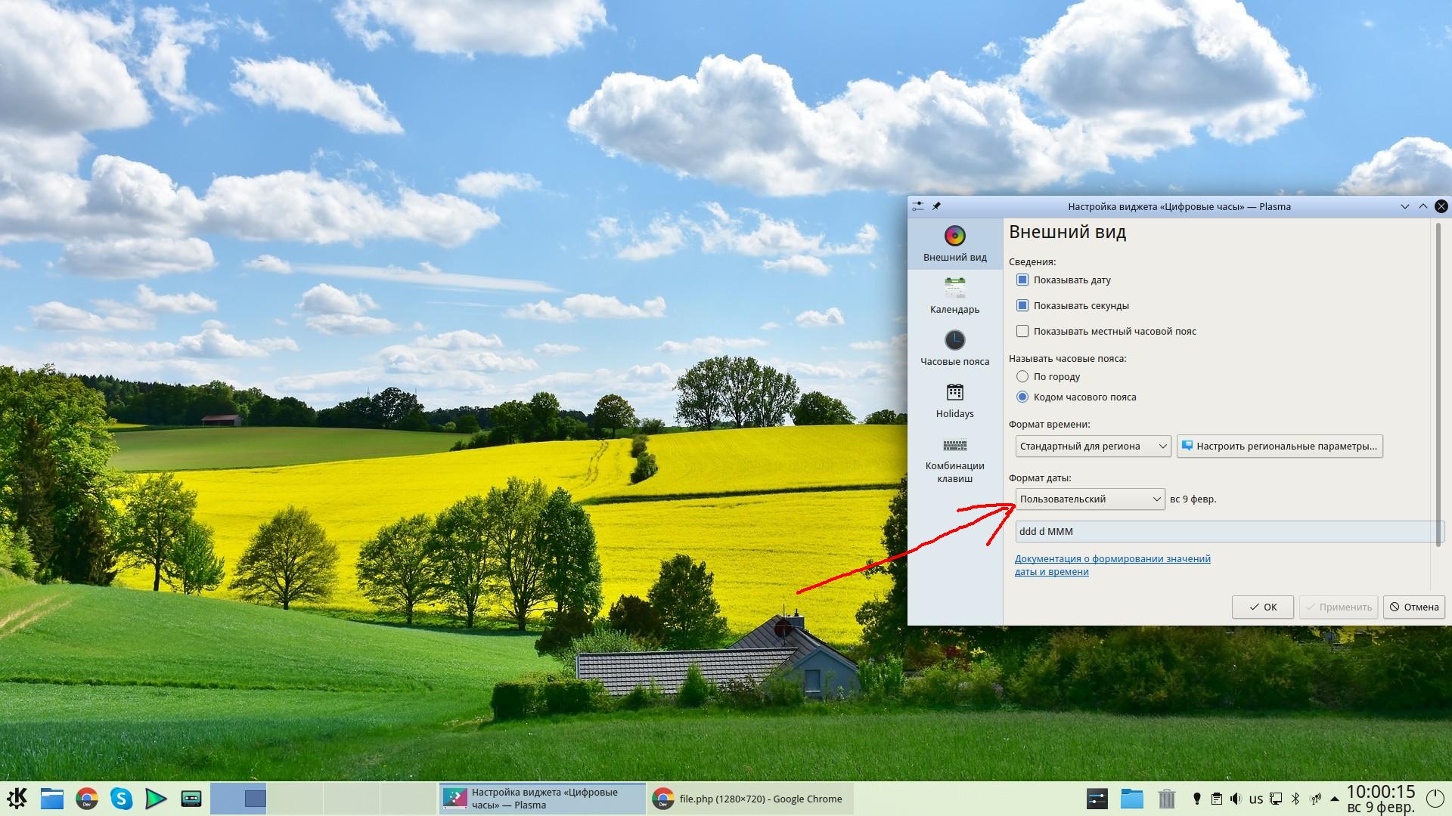Expand the Формат времени dropdown
The image size is (1452, 816).
click(x=1093, y=446)
